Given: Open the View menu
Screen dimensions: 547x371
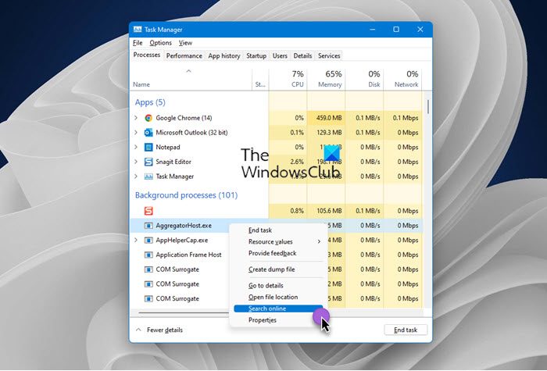Looking at the screenshot, I should click(185, 43).
